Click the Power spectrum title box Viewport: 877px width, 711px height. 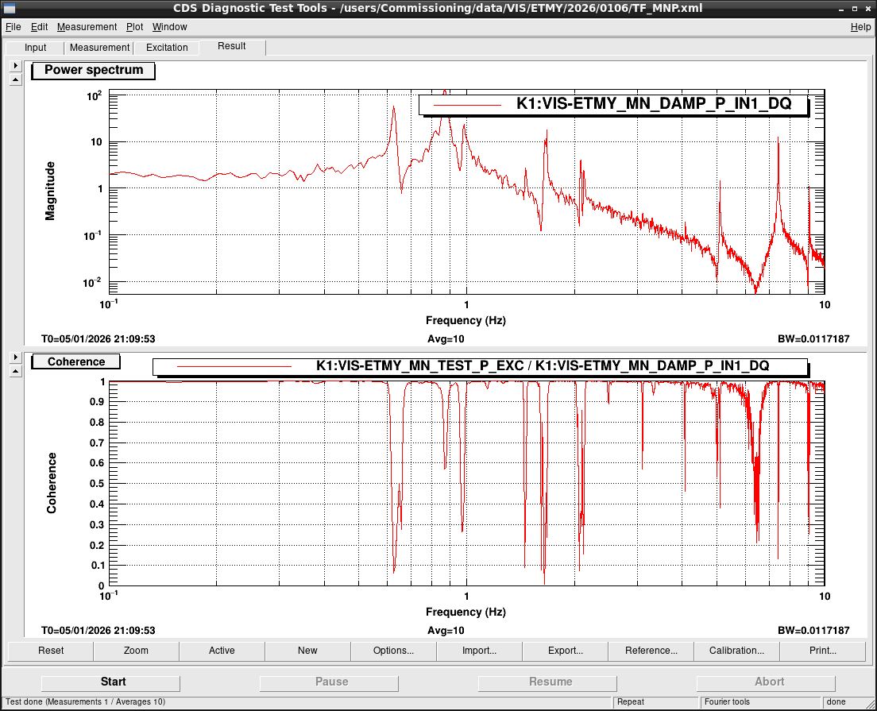94,71
